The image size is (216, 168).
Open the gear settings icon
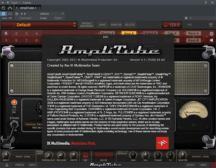(x=186, y=18)
